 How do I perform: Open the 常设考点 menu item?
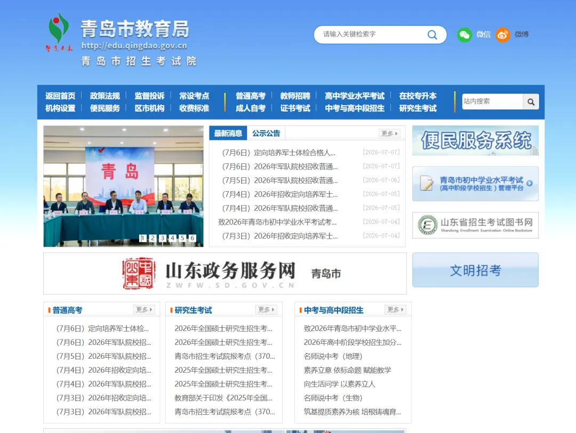[x=194, y=96]
